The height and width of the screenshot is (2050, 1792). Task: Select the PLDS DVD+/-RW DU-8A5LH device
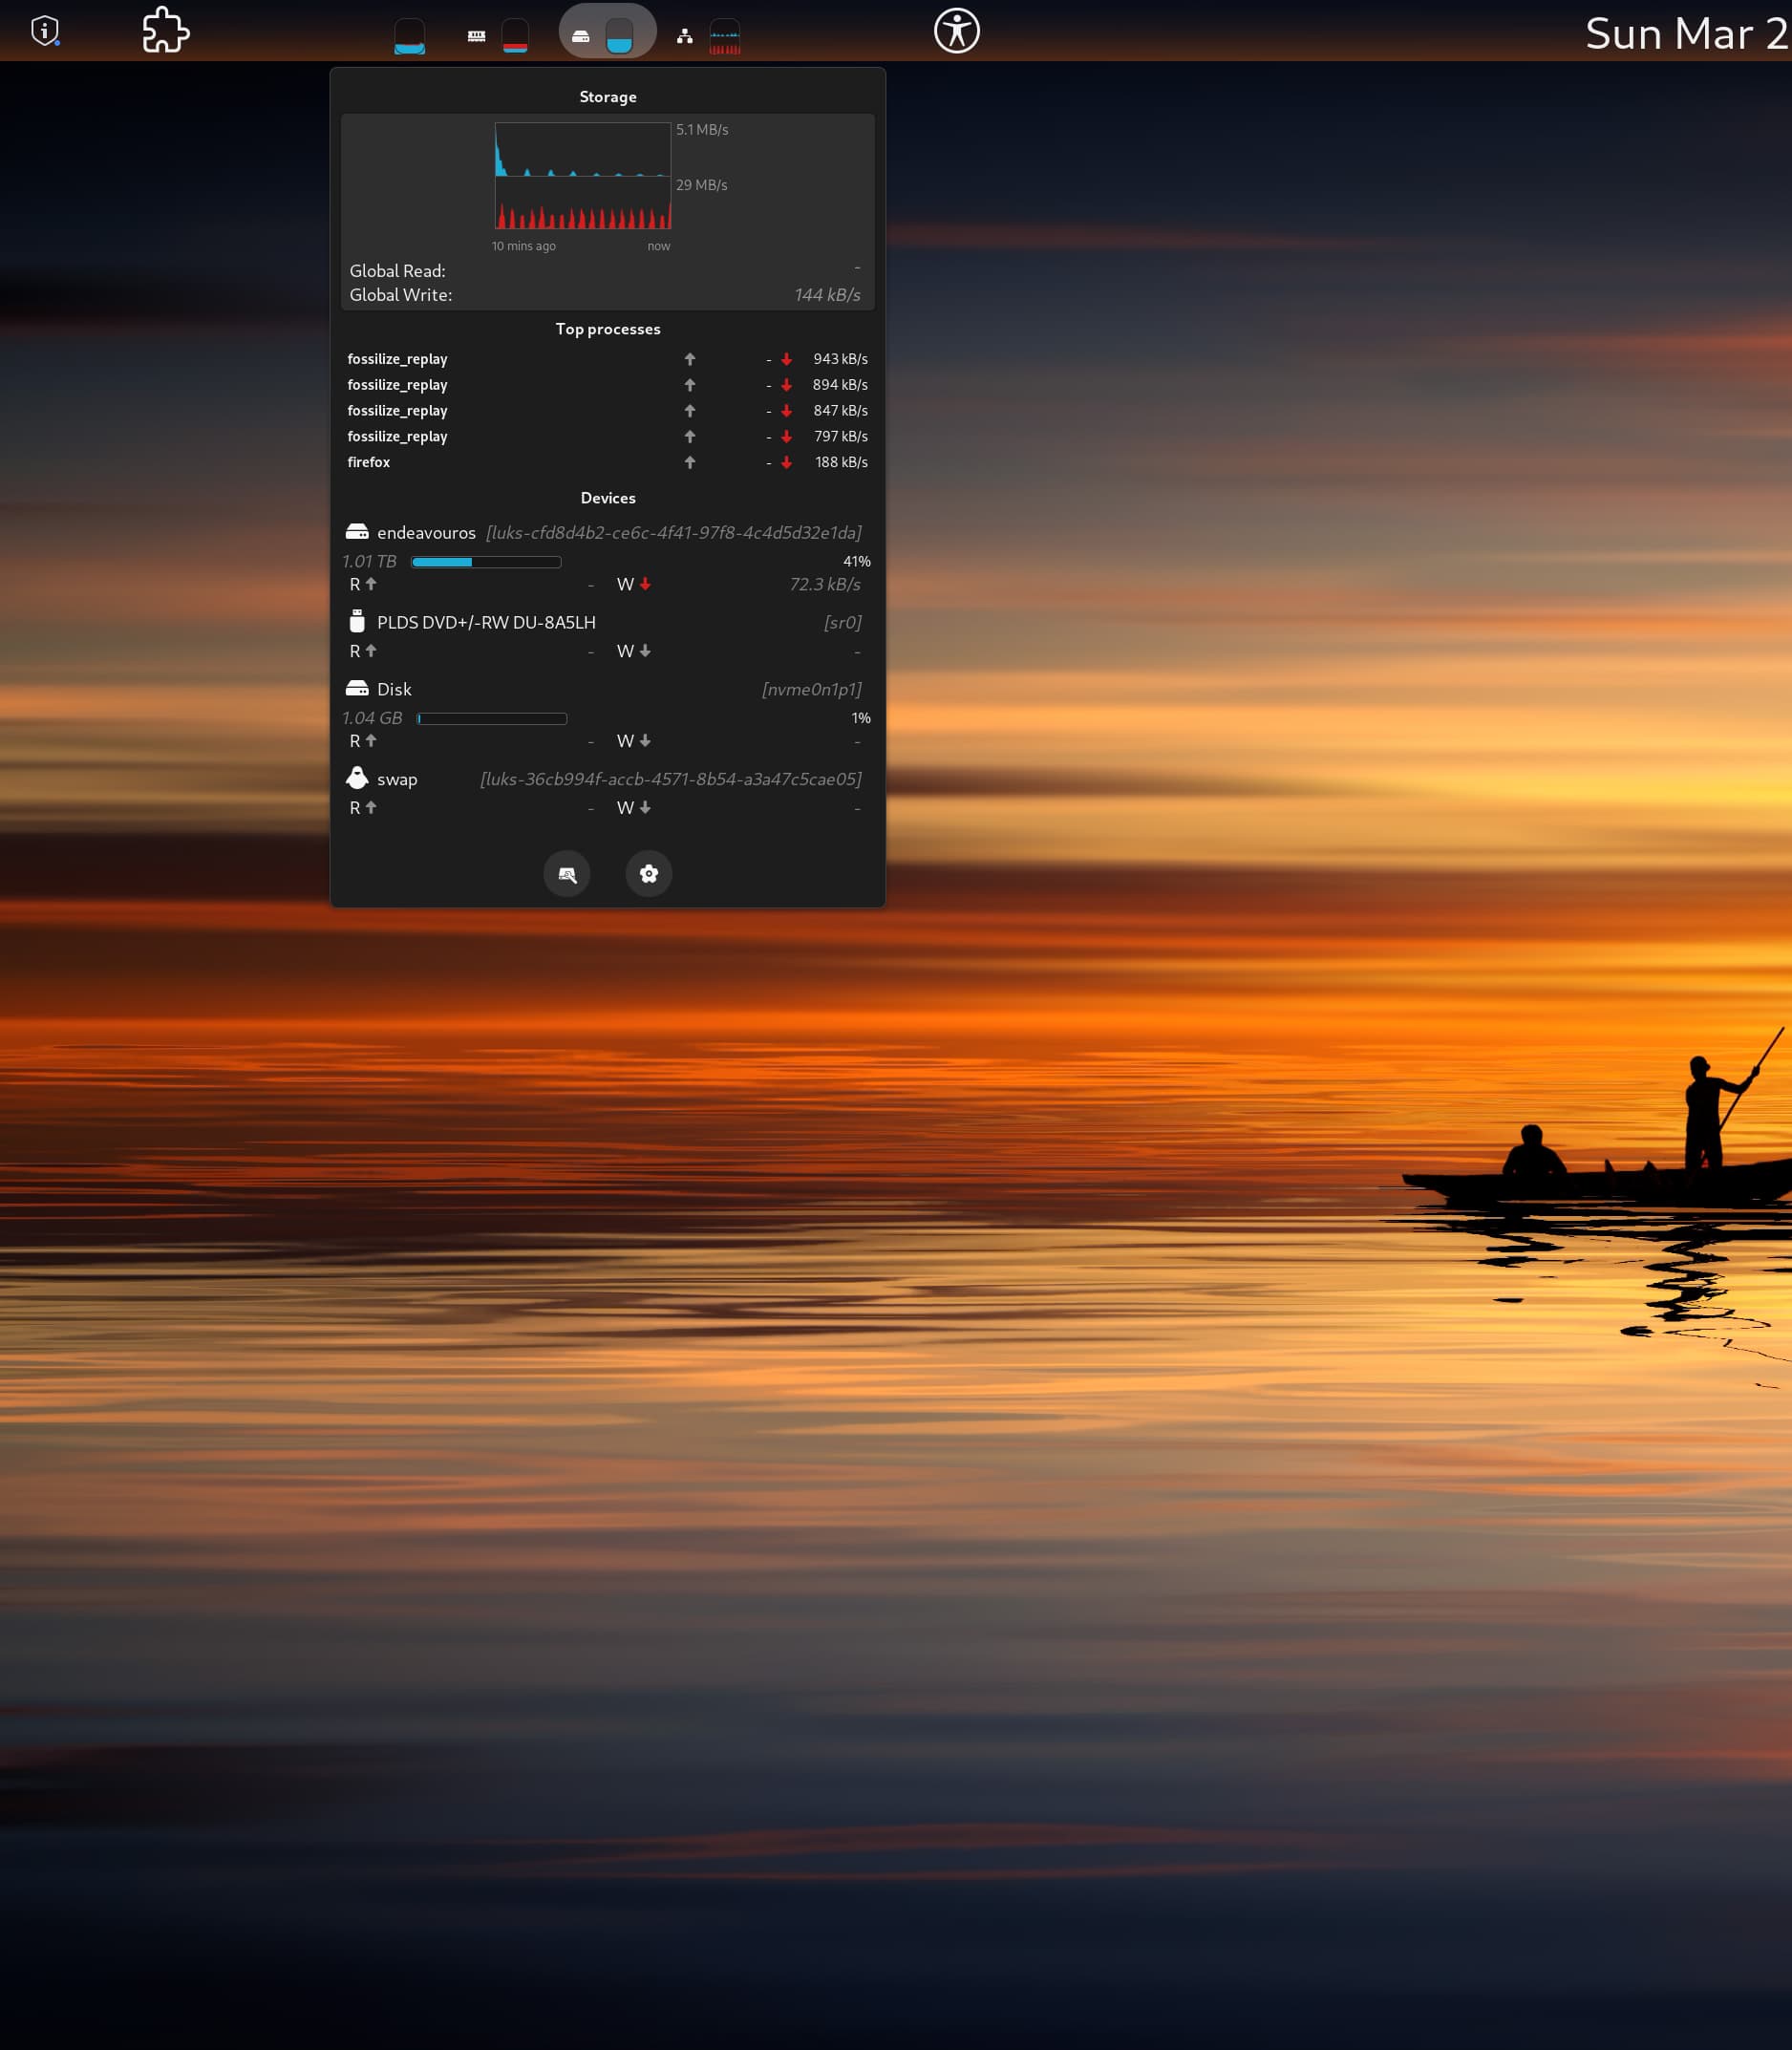click(x=486, y=622)
